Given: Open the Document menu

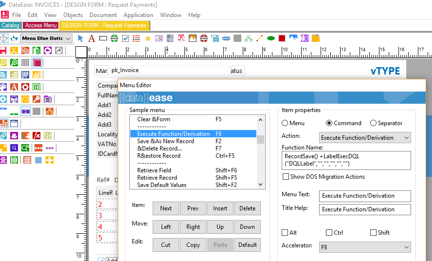Looking at the screenshot, I should 103,15.
